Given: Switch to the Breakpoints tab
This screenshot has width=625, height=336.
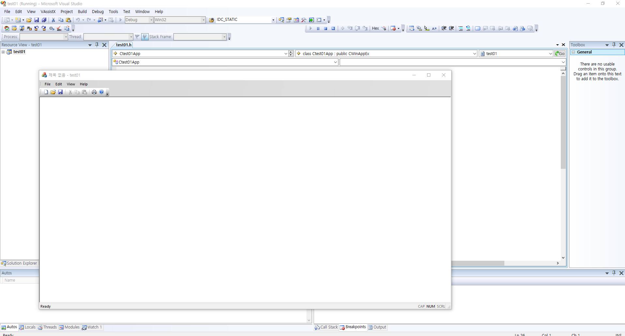Looking at the screenshot, I should 353,327.
